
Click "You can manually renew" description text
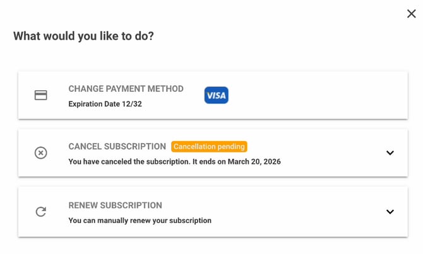click(x=140, y=221)
